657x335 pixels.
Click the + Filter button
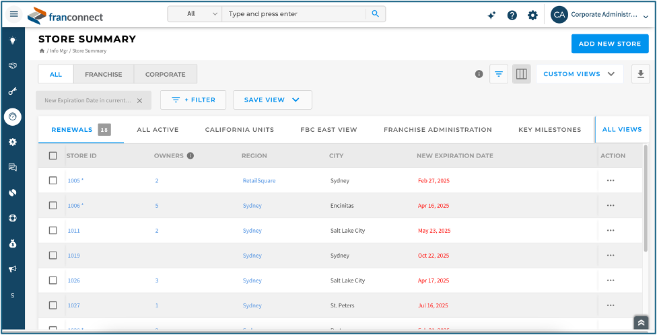coord(193,100)
